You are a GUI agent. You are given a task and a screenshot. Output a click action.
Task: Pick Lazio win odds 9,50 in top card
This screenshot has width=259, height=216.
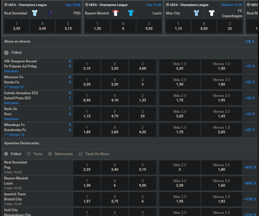(149, 26)
